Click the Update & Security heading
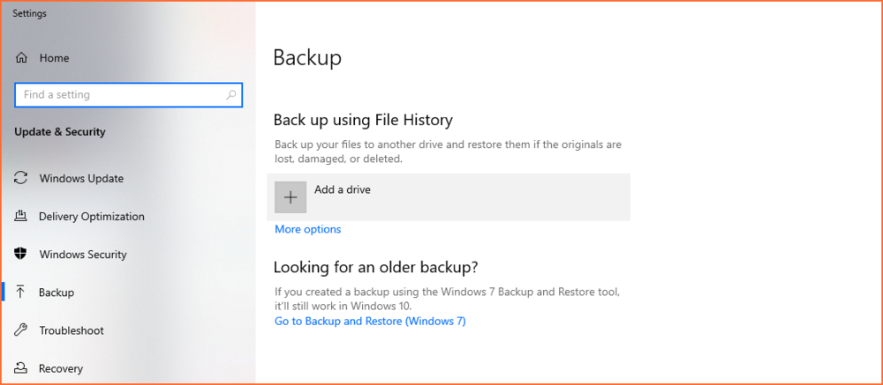This screenshot has width=883, height=385. click(60, 132)
